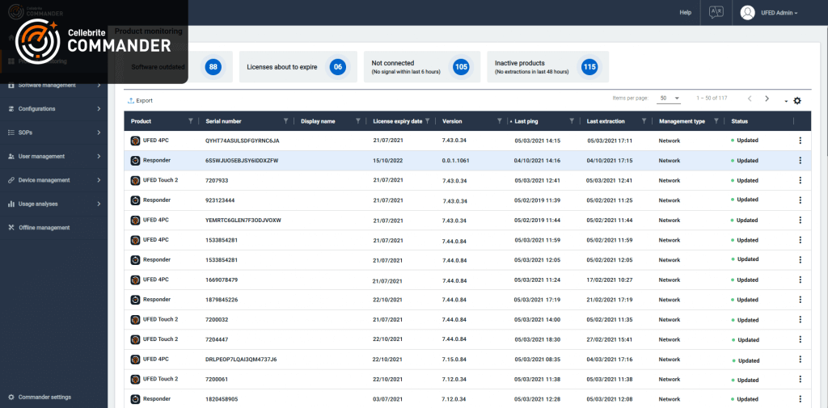Open the Items per page dropdown
Screen dimensions: 828x408
tap(670, 99)
